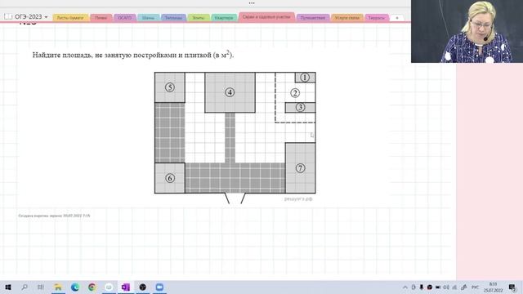The width and height of the screenshot is (523, 294).
Task: Show hidden system tray icons
Action: (x=405, y=287)
